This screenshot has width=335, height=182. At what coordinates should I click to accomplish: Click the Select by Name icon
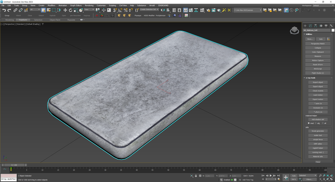[49, 10]
